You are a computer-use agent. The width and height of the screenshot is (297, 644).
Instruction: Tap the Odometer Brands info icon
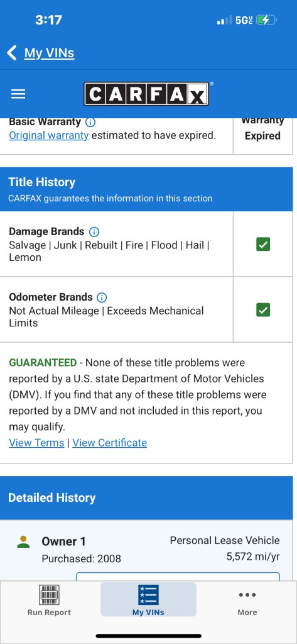(x=102, y=297)
